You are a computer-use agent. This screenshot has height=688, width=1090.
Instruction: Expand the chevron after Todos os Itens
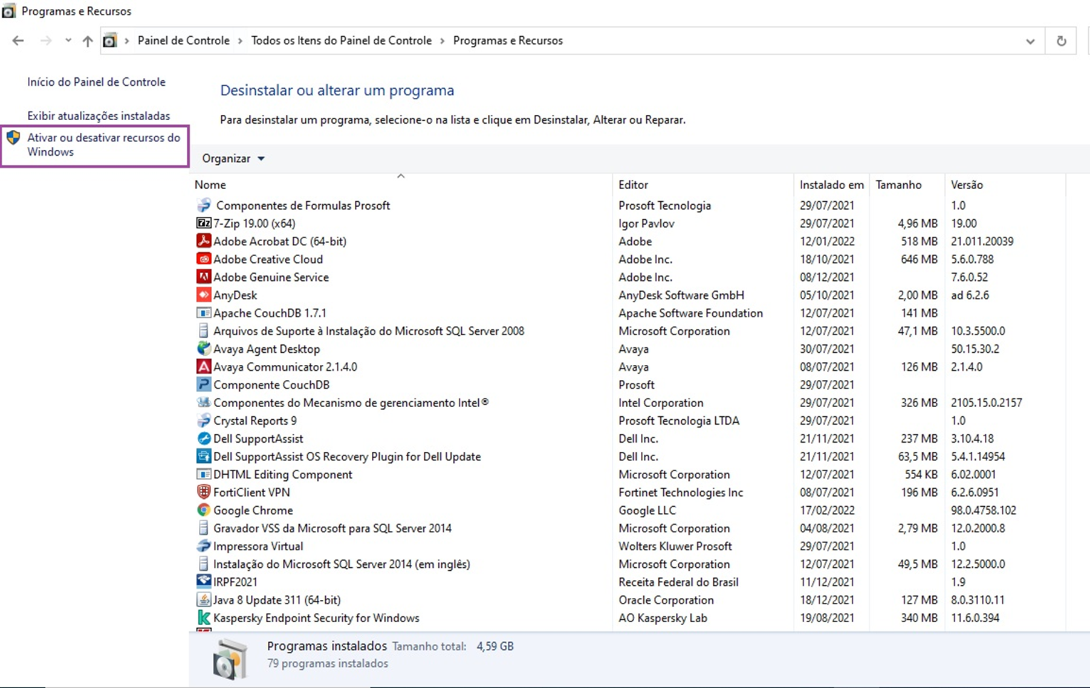tap(442, 40)
